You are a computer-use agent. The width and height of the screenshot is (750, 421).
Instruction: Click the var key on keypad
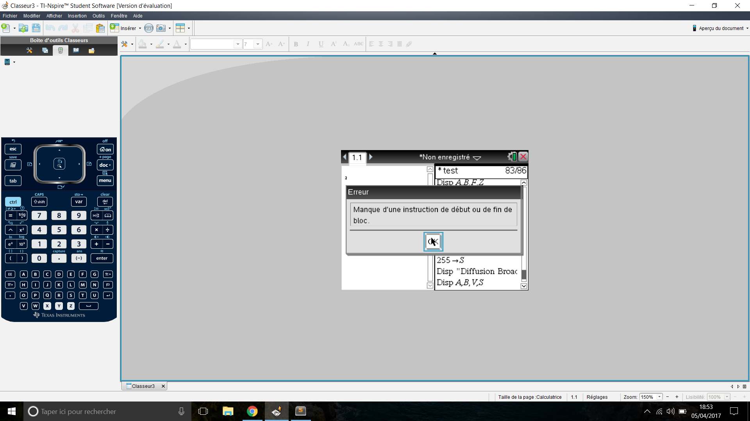click(x=79, y=202)
